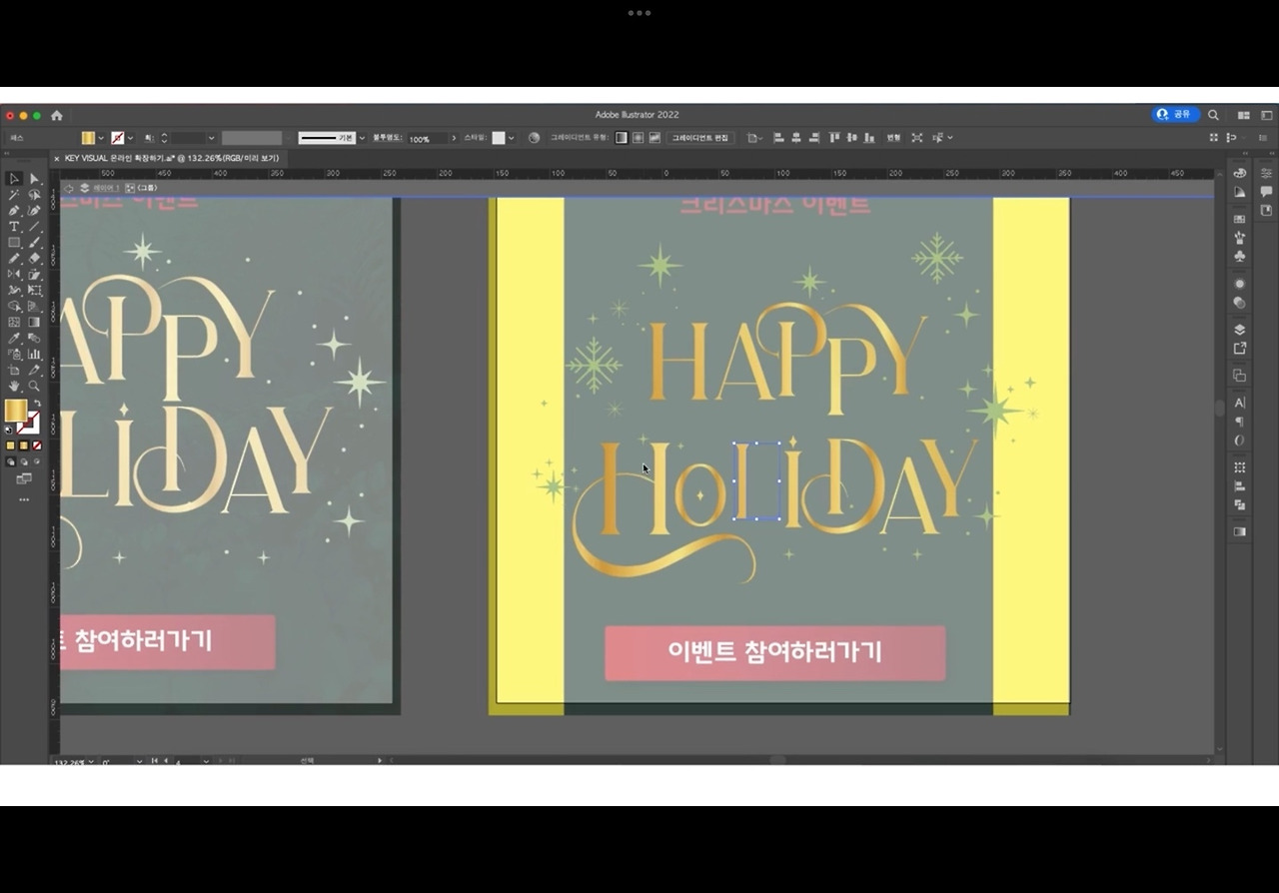Switch to Draw Behind mode
Image resolution: width=1279 pixels, height=893 pixels.
(x=24, y=462)
